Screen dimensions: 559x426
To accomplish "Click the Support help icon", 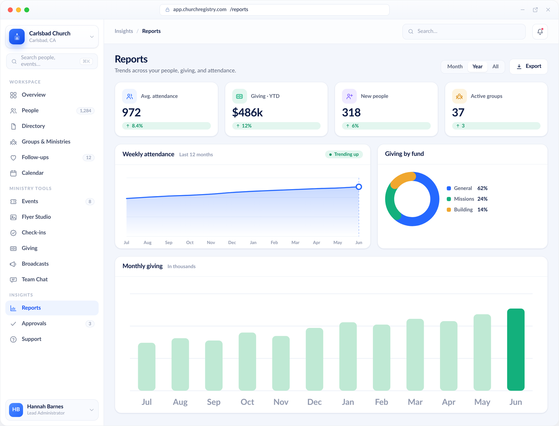I will (x=13, y=339).
